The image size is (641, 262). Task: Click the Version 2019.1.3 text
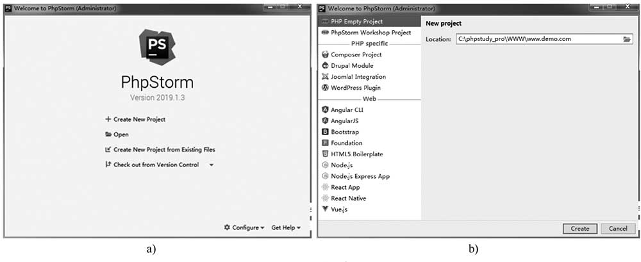[x=157, y=98]
